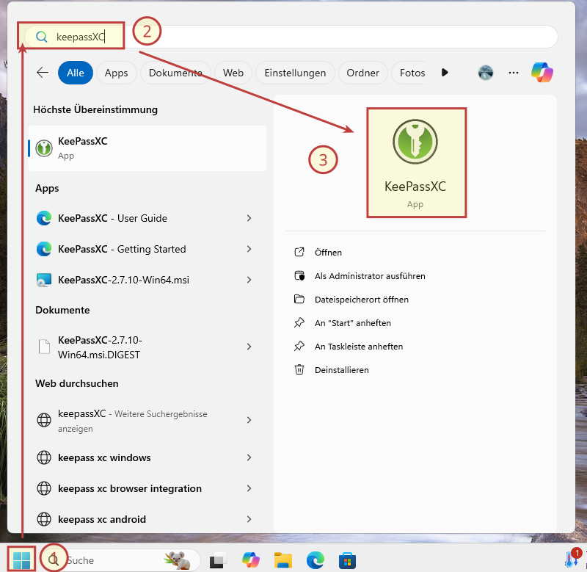Image resolution: width=587 pixels, height=572 pixels.
Task: Switch to the Apps filter tab
Action: click(116, 73)
